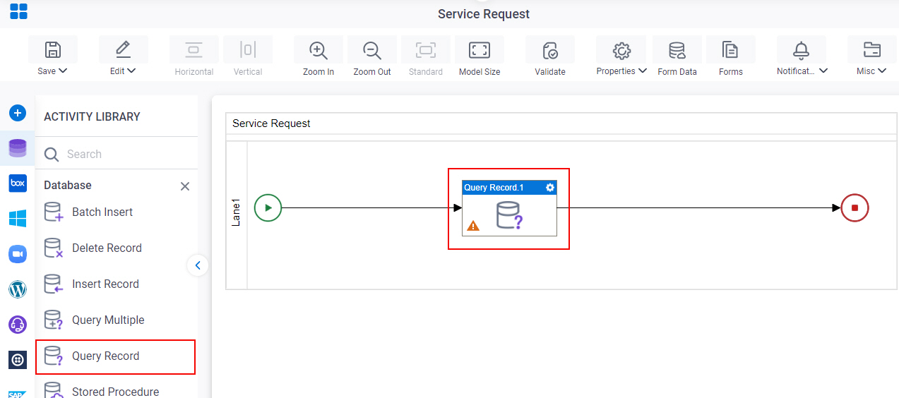Select the Database category sidebar icon
The image size is (899, 398).
click(x=18, y=148)
